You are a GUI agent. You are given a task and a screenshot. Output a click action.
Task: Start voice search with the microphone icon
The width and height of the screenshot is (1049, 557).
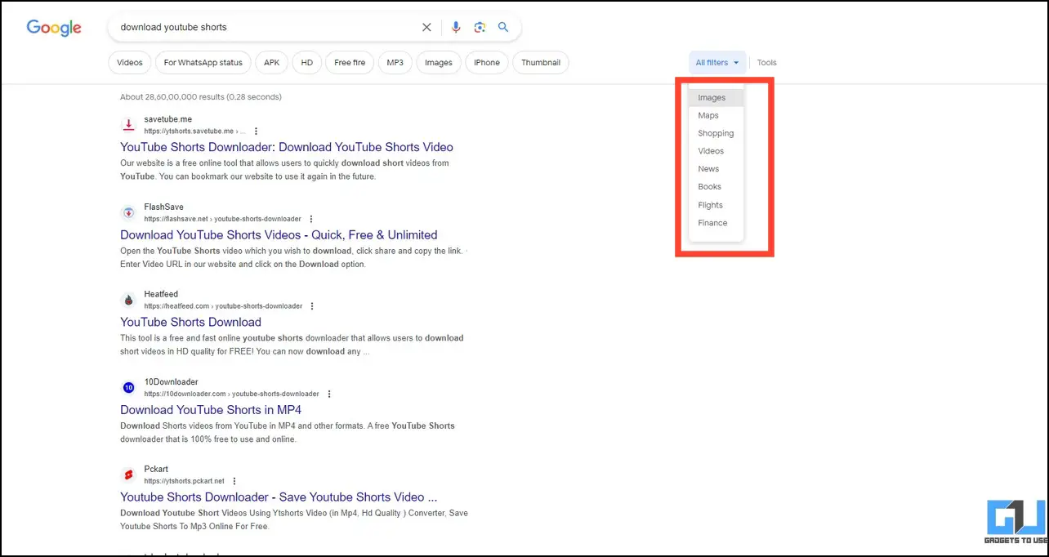[x=456, y=27]
